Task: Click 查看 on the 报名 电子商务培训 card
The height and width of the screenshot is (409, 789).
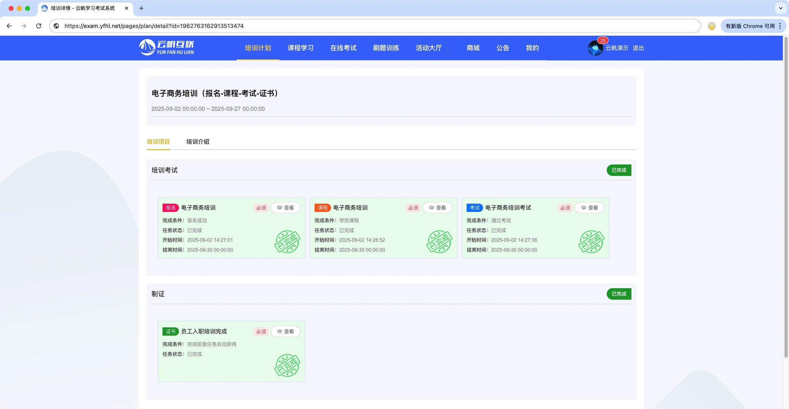Action: point(286,208)
